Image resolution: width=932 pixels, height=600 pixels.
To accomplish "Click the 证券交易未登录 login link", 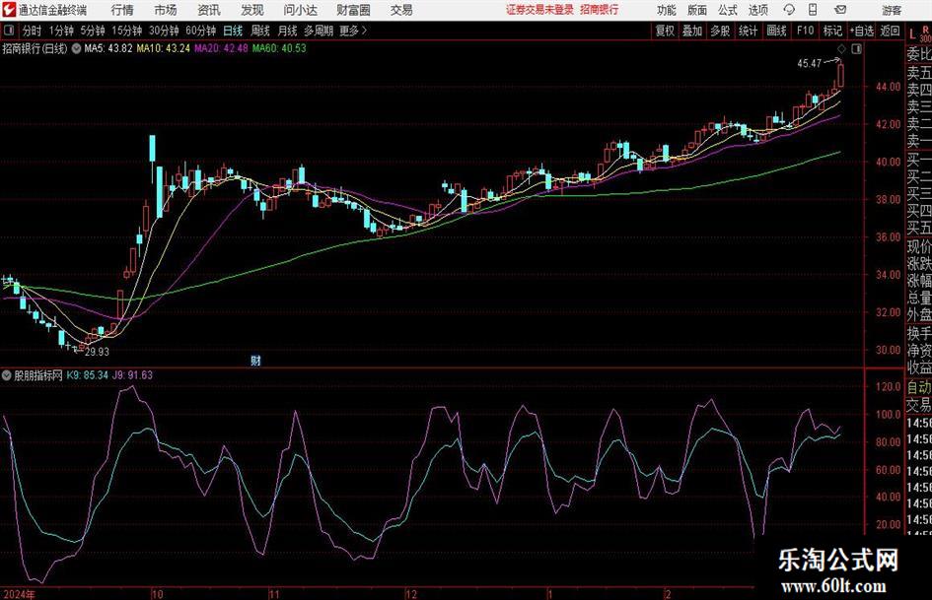I will [539, 10].
